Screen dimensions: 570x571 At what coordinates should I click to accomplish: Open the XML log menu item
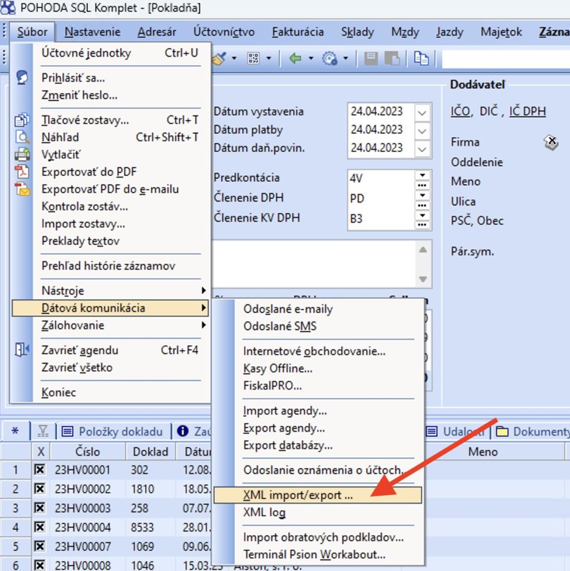317,512
